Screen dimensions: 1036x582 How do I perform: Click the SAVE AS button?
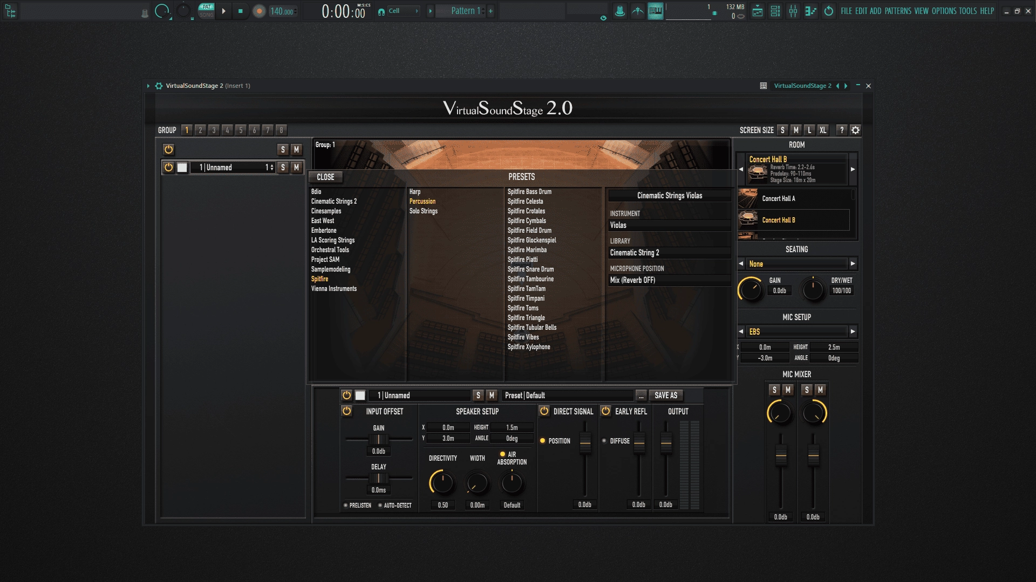pyautogui.click(x=666, y=396)
